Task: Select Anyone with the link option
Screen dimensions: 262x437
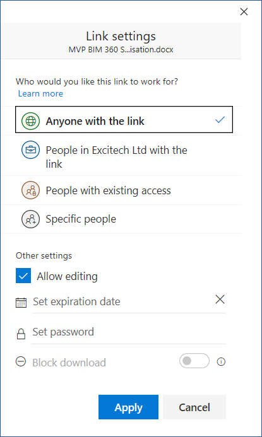Action: click(124, 120)
